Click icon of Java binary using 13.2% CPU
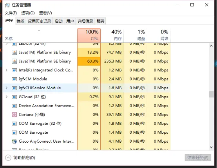 pos(14,53)
